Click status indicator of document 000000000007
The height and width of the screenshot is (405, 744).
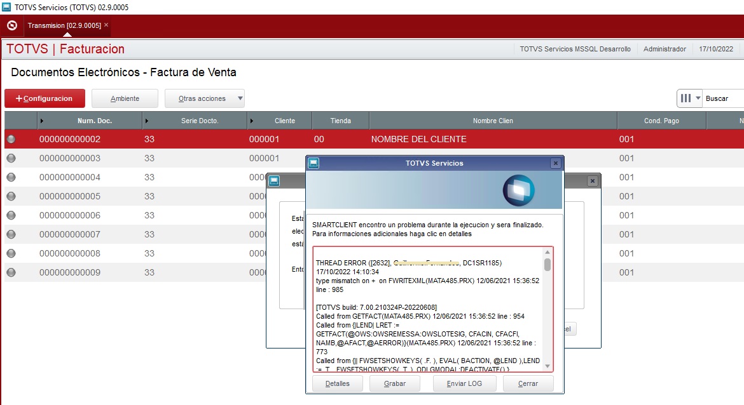(11, 234)
